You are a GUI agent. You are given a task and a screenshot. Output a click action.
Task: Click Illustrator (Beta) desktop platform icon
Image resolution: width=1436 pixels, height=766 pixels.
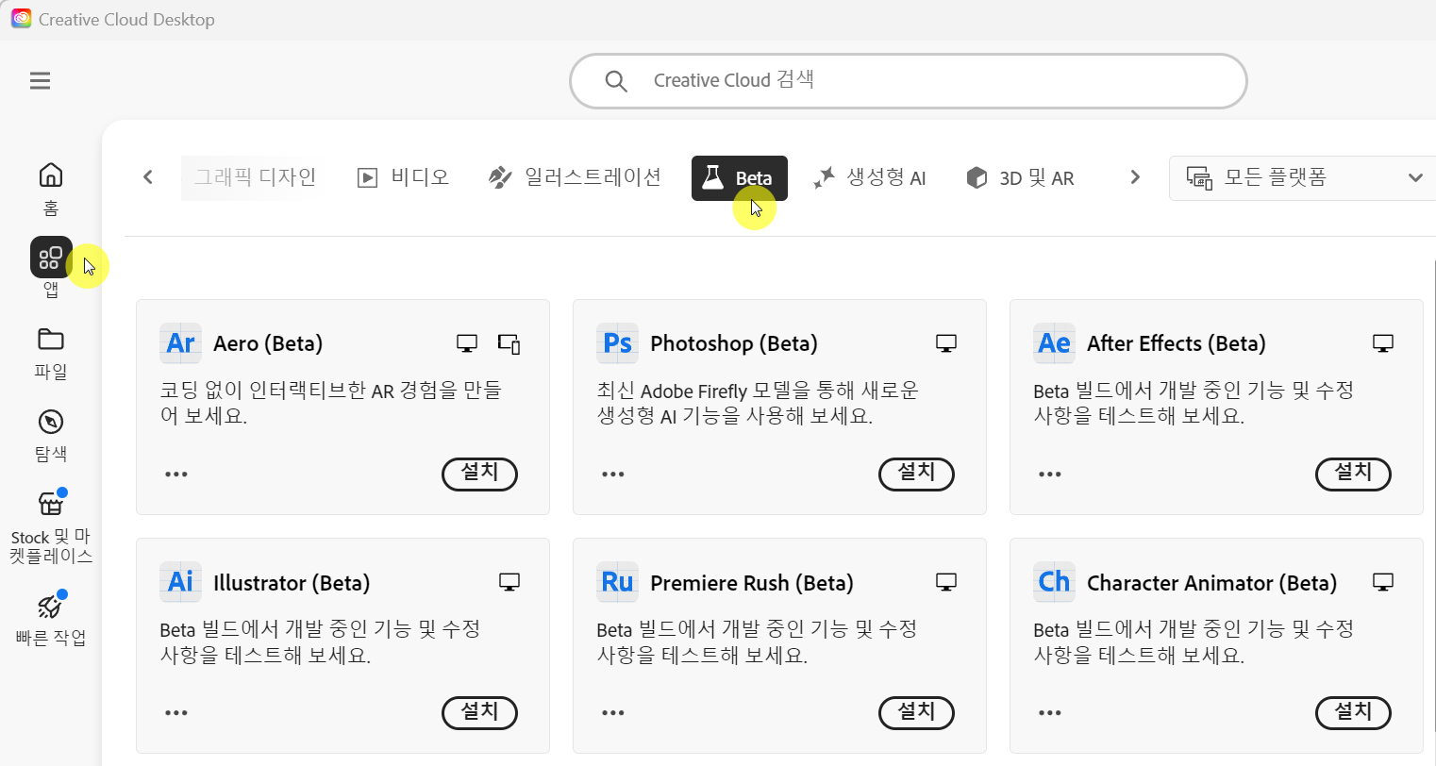click(x=509, y=582)
